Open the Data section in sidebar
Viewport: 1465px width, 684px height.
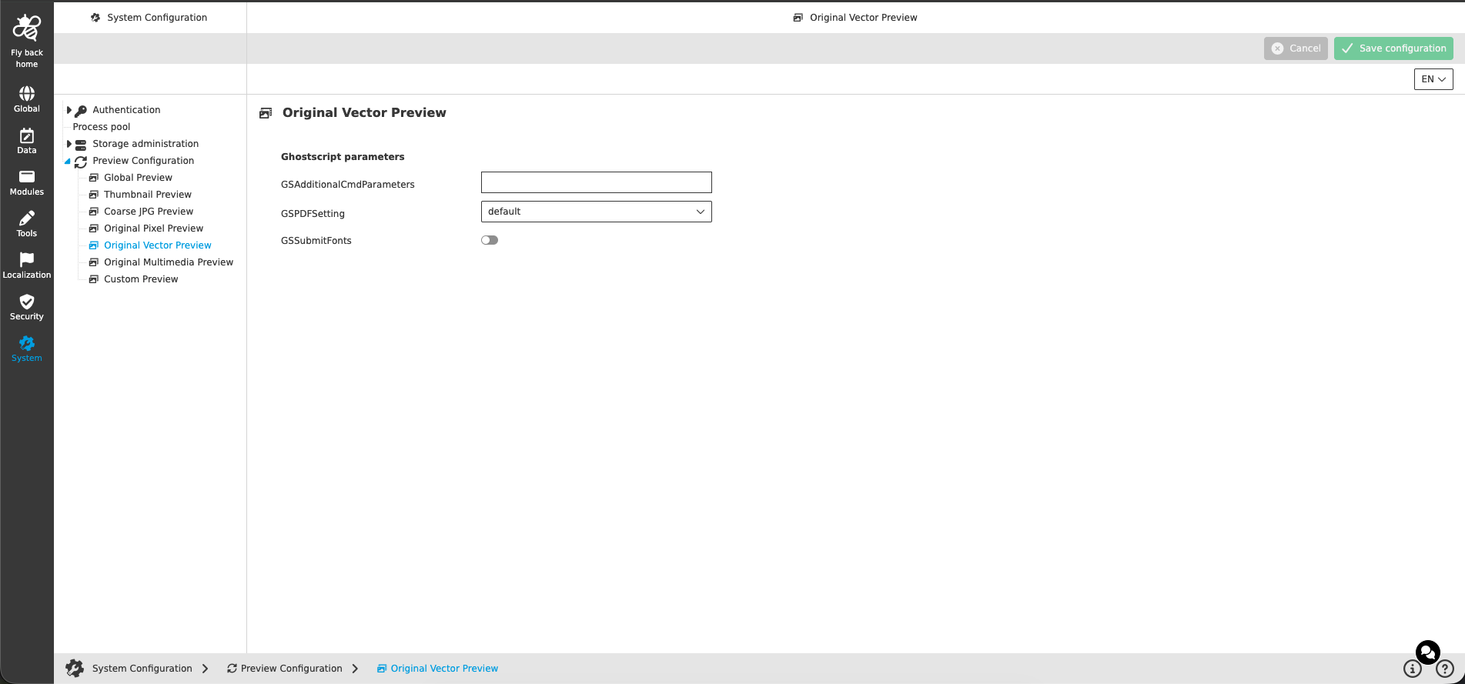pos(27,141)
